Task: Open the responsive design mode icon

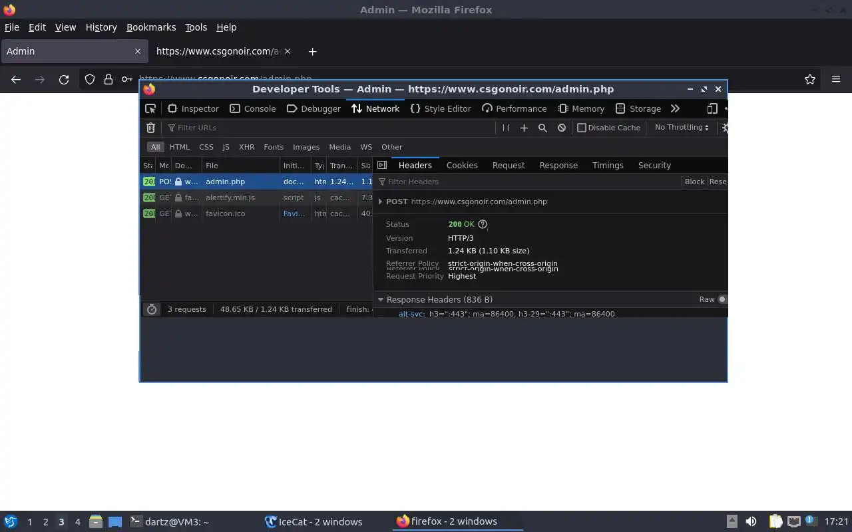Action: click(712, 108)
